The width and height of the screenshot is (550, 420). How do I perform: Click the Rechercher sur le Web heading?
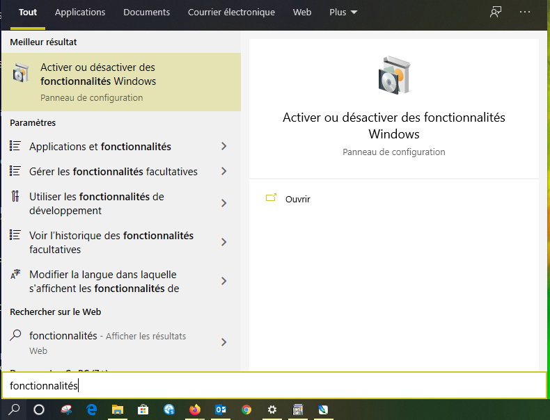[56, 312]
